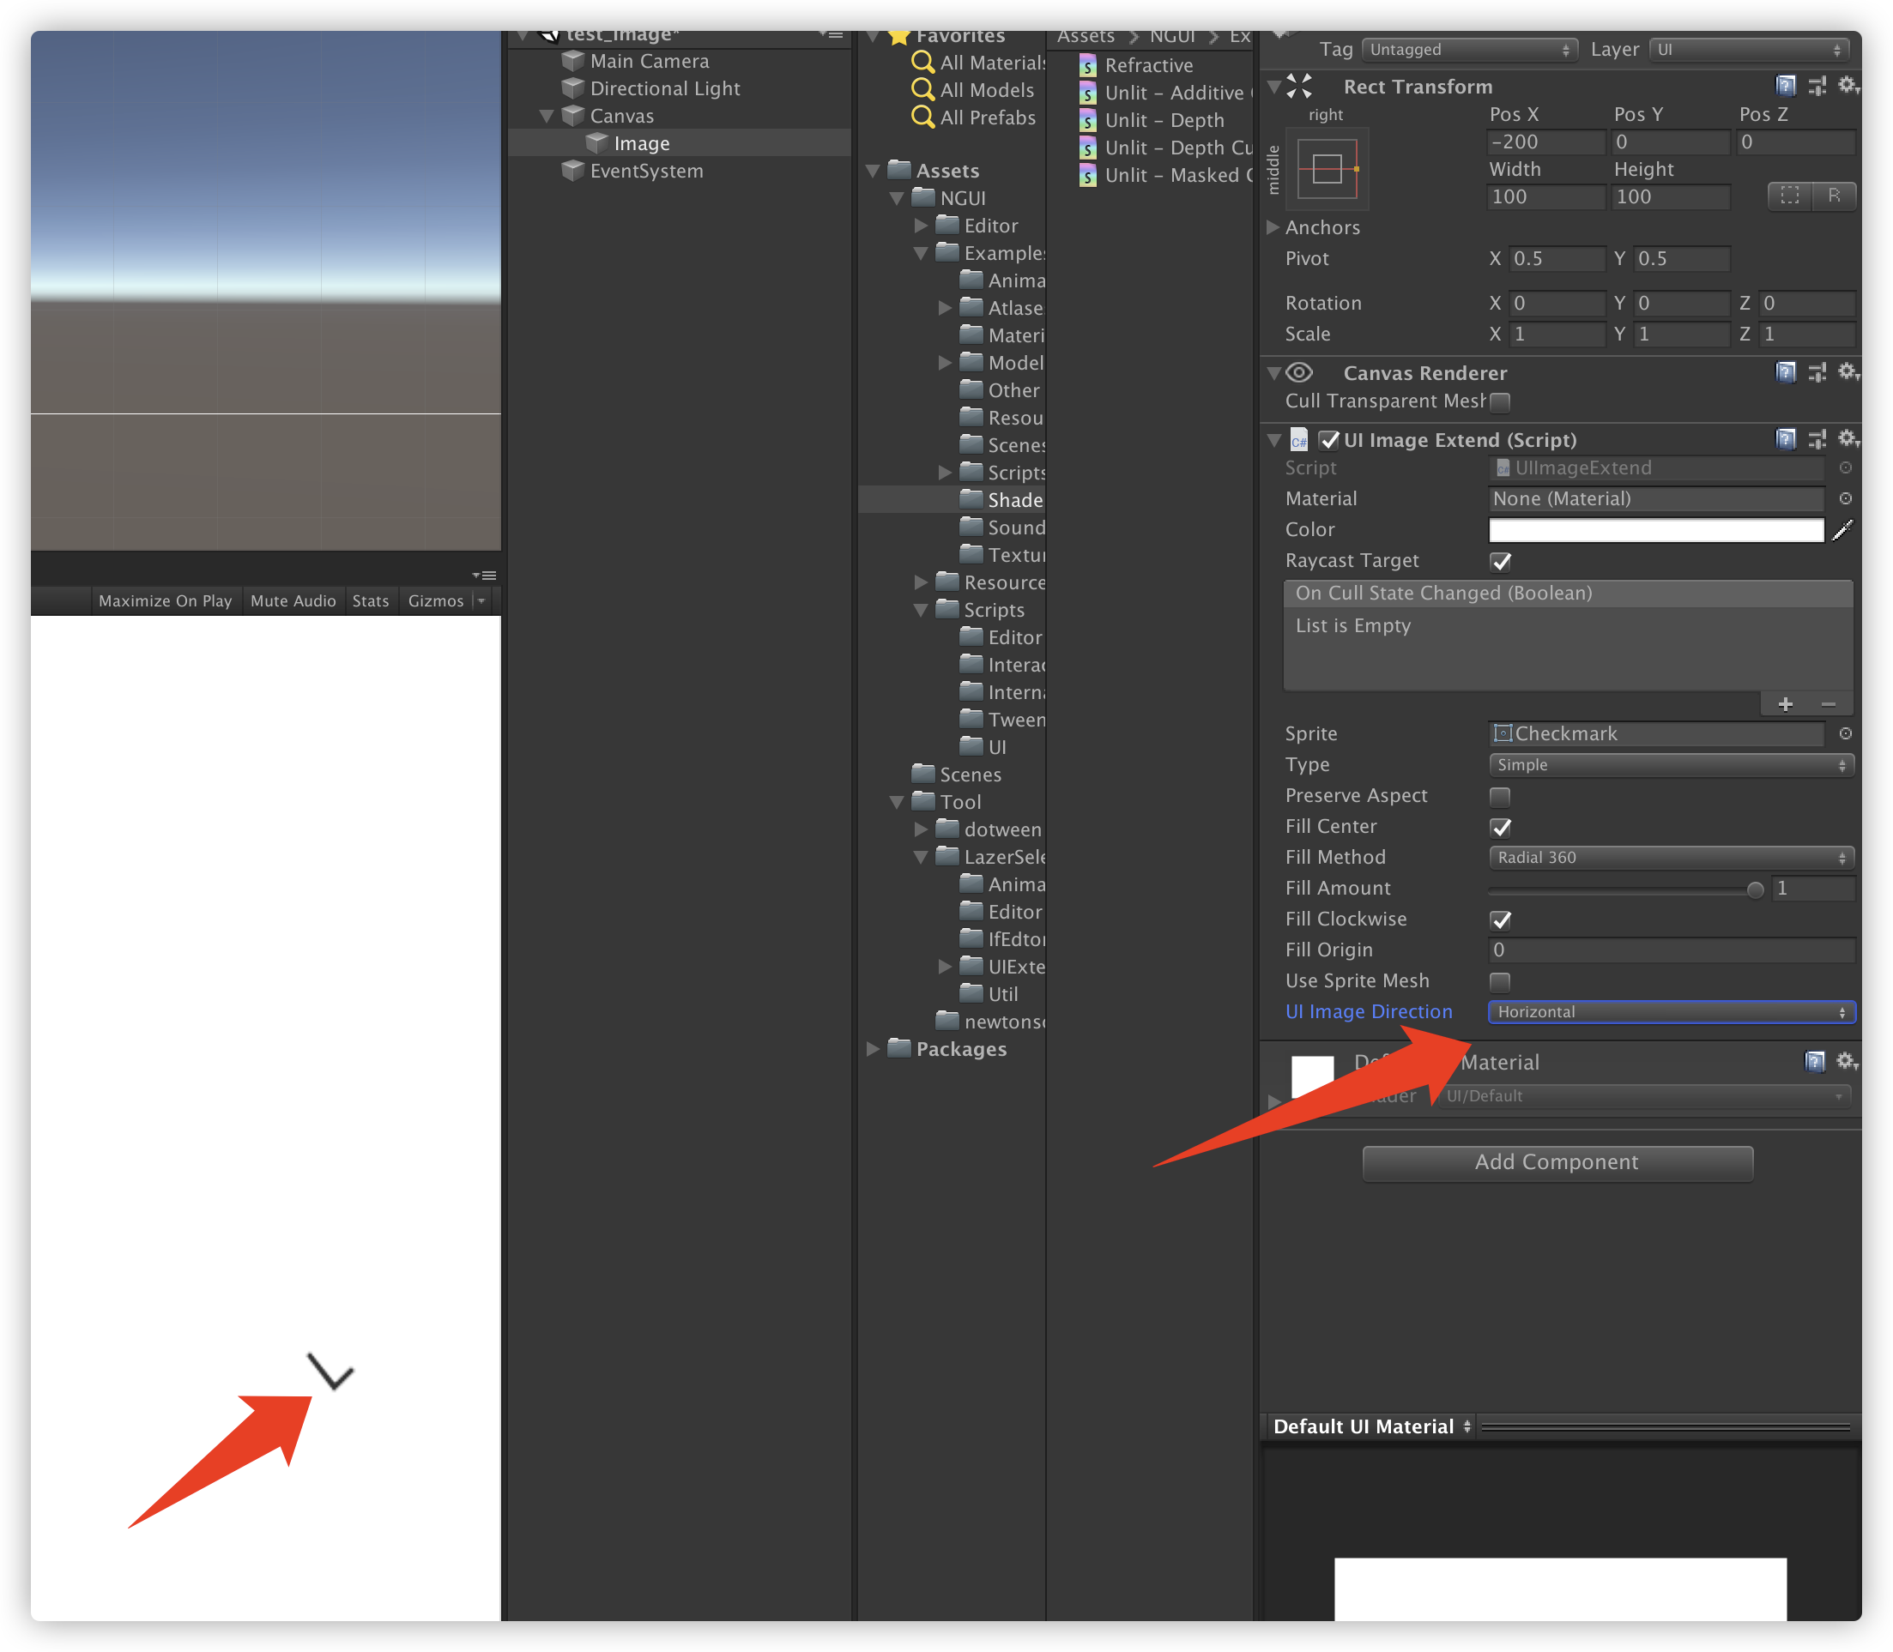Open the UI Image Direction dropdown

[1671, 1012]
